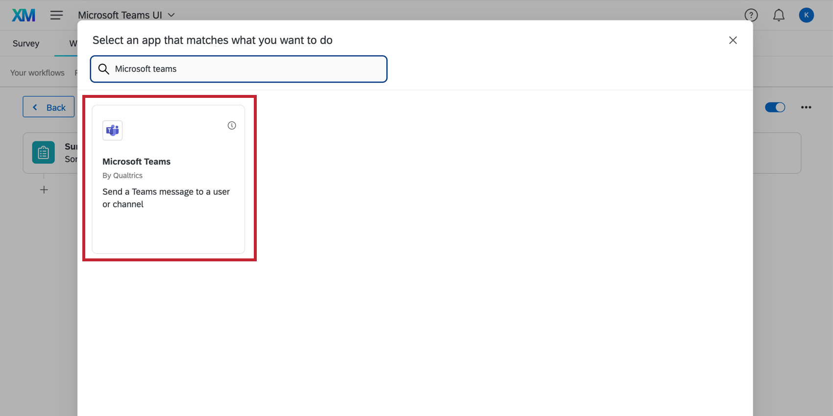This screenshot has width=833, height=416.
Task: Click the magnifier search icon
Action: (103, 69)
